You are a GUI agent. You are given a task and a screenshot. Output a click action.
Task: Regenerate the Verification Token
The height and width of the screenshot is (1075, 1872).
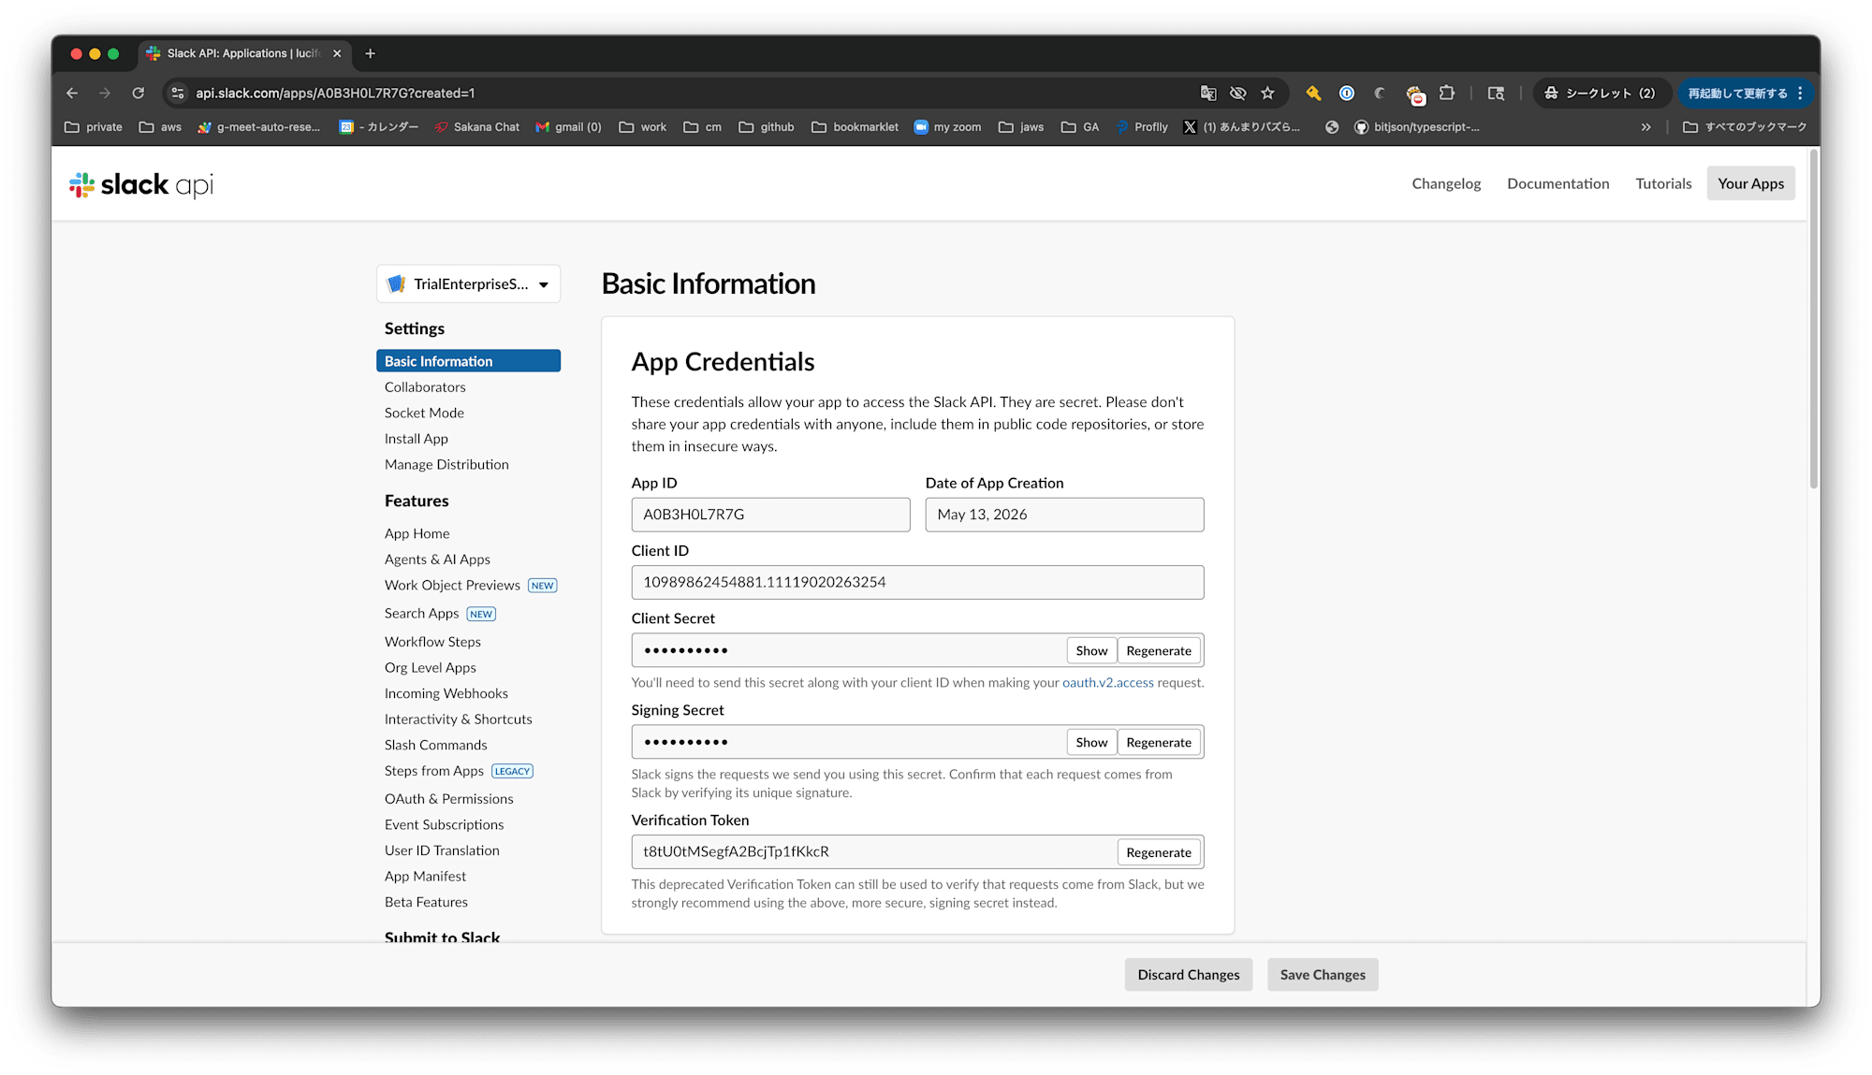(x=1159, y=853)
